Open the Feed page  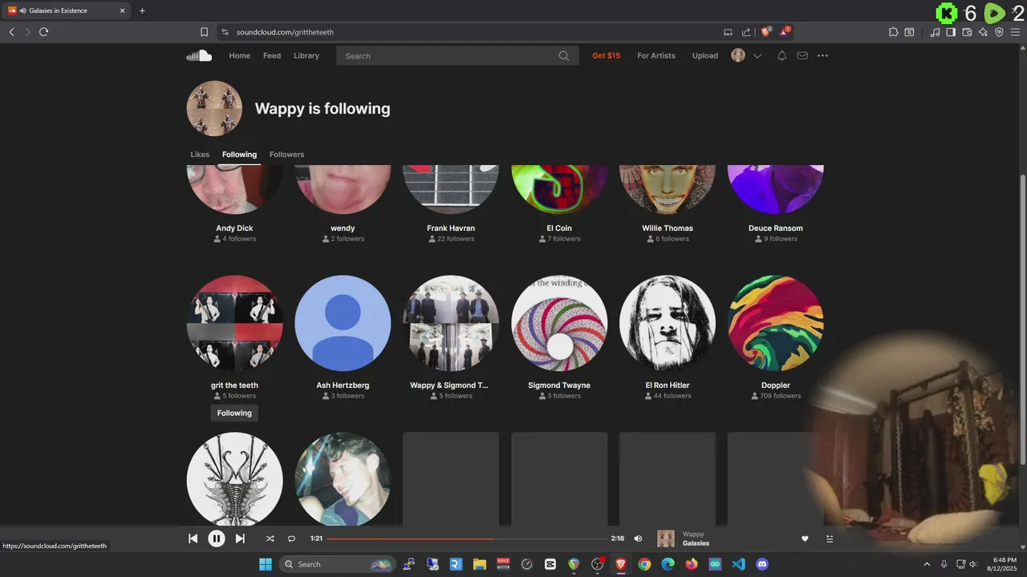pos(272,55)
